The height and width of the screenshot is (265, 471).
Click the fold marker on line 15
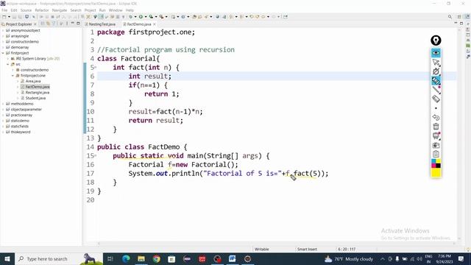click(95, 155)
